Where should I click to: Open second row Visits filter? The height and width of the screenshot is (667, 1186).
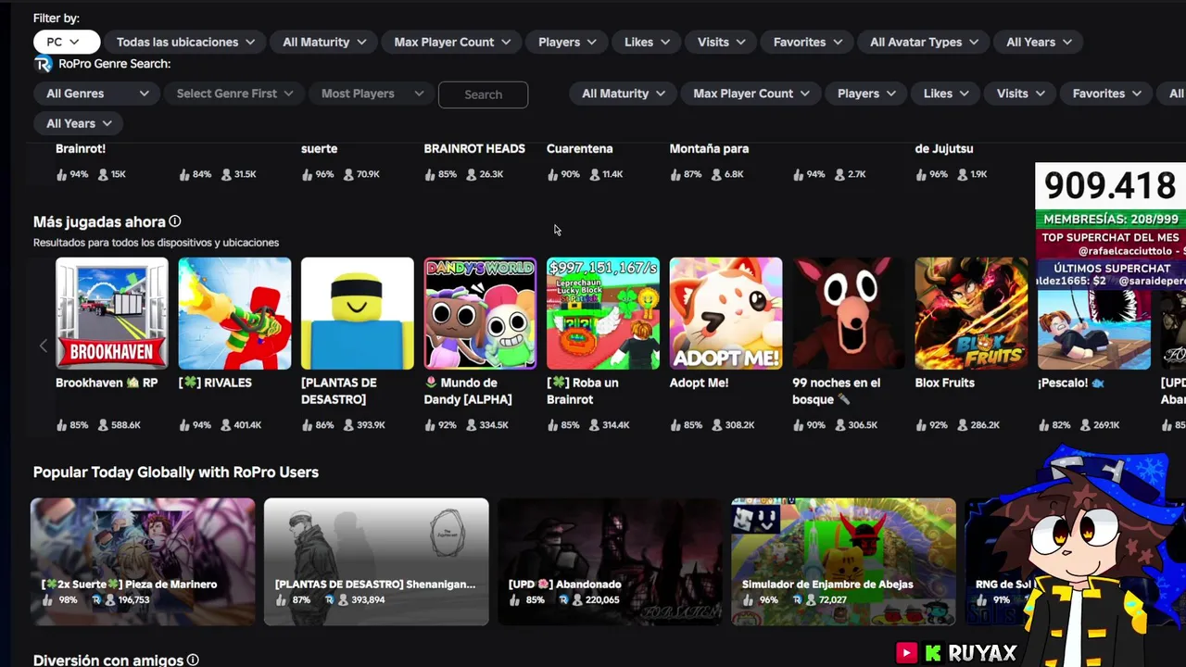pyautogui.click(x=1020, y=94)
